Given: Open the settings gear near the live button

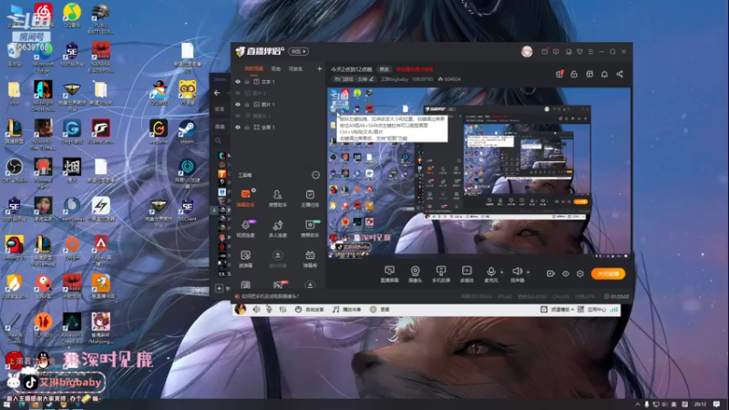Looking at the screenshot, I should 580,274.
